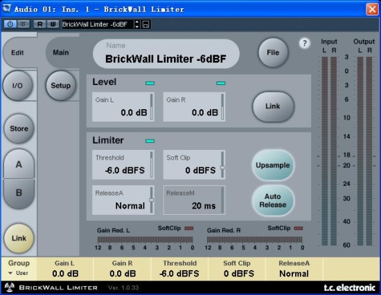This screenshot has width=381, height=295.
Task: Toggle the Limiter section indicator LED
Action: pos(150,141)
